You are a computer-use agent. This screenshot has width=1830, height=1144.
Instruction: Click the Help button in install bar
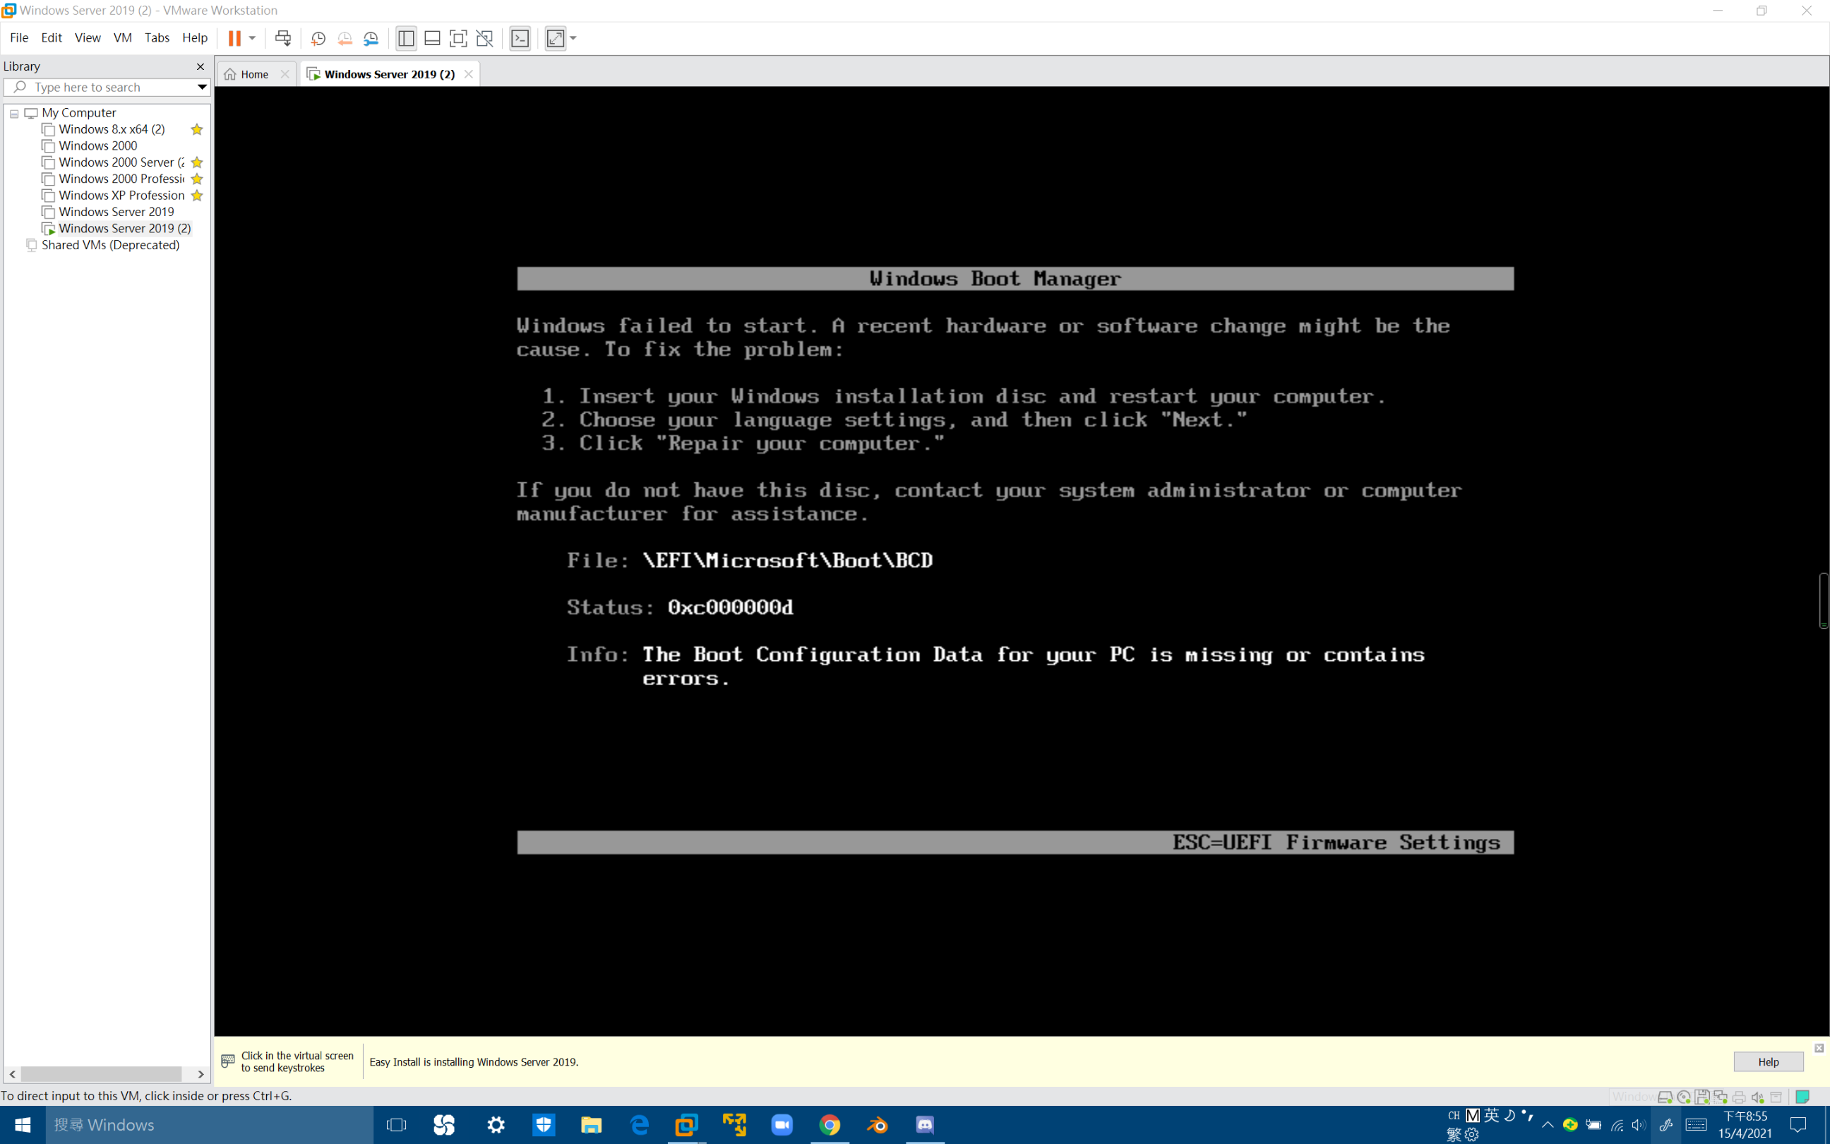tap(1767, 1061)
